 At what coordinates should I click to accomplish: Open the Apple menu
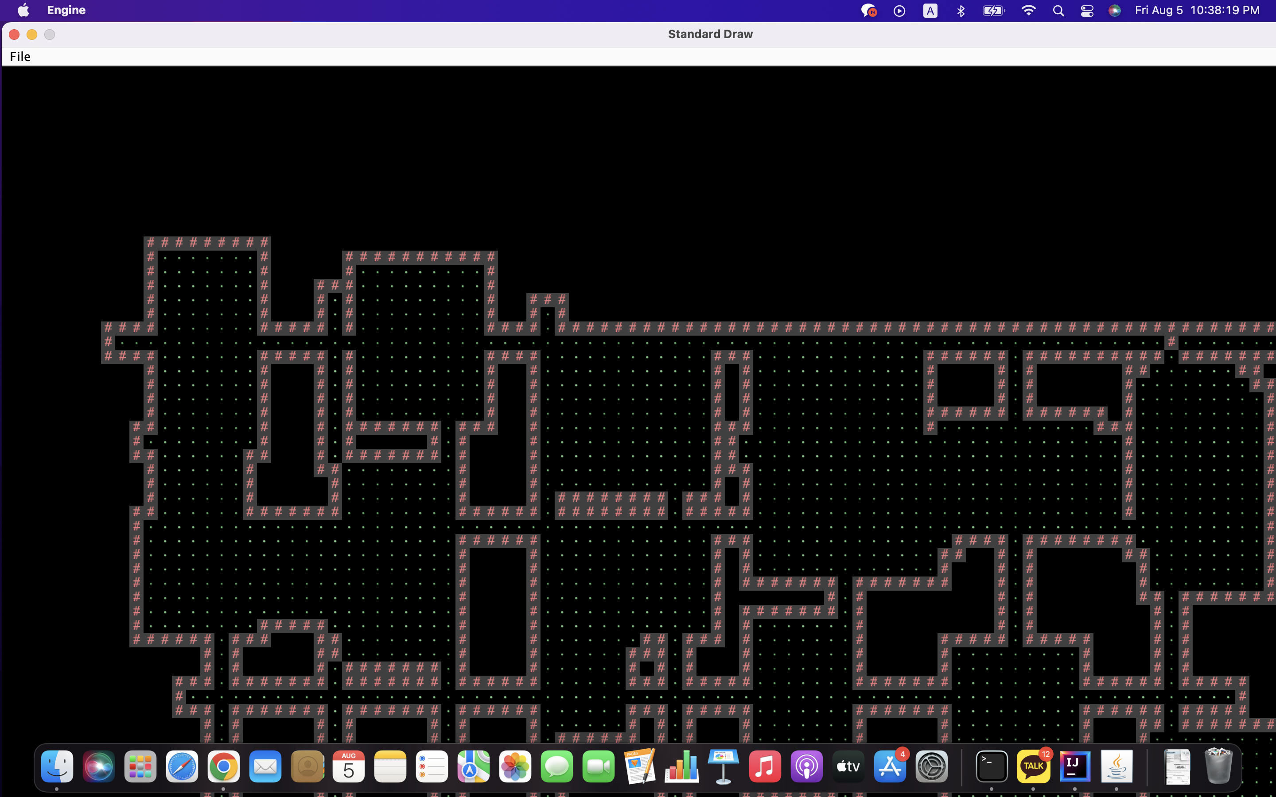coord(23,11)
